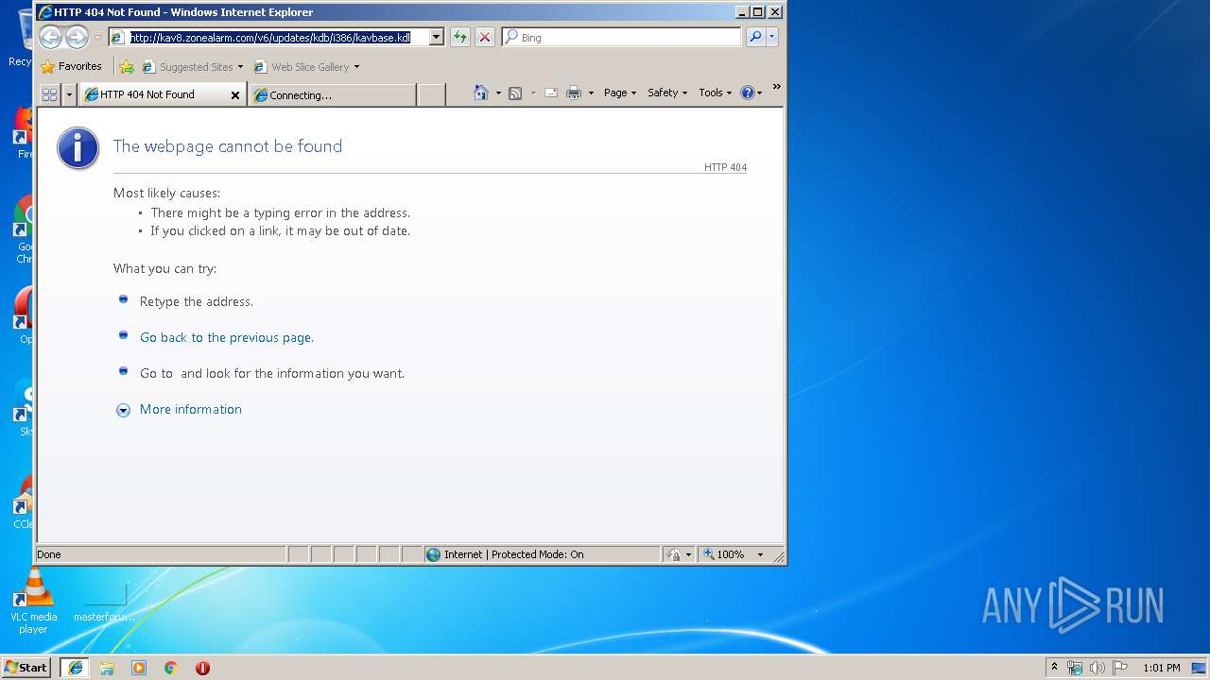Click Internet Protected Mode status text

[x=513, y=554]
